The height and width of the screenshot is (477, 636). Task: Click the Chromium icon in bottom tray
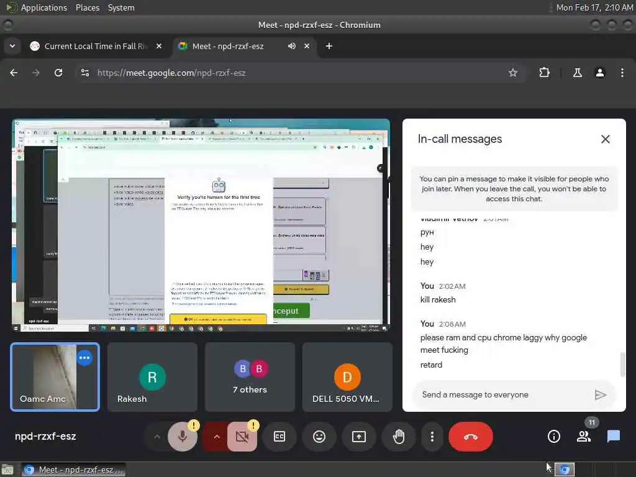click(565, 470)
